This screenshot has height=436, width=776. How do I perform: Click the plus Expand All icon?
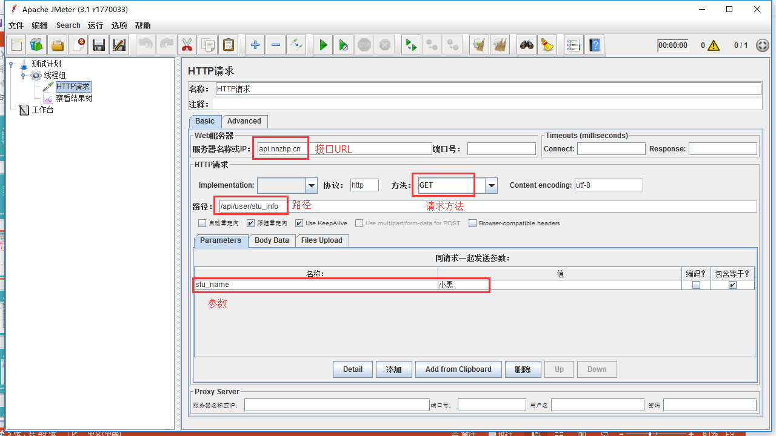255,45
